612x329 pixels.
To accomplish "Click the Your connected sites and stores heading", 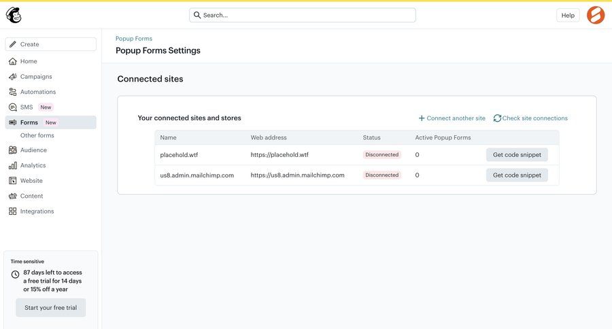I will coord(189,118).
